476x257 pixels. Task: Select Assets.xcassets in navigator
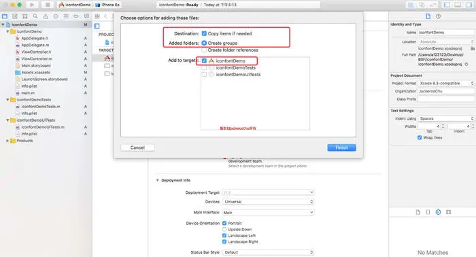click(x=35, y=72)
